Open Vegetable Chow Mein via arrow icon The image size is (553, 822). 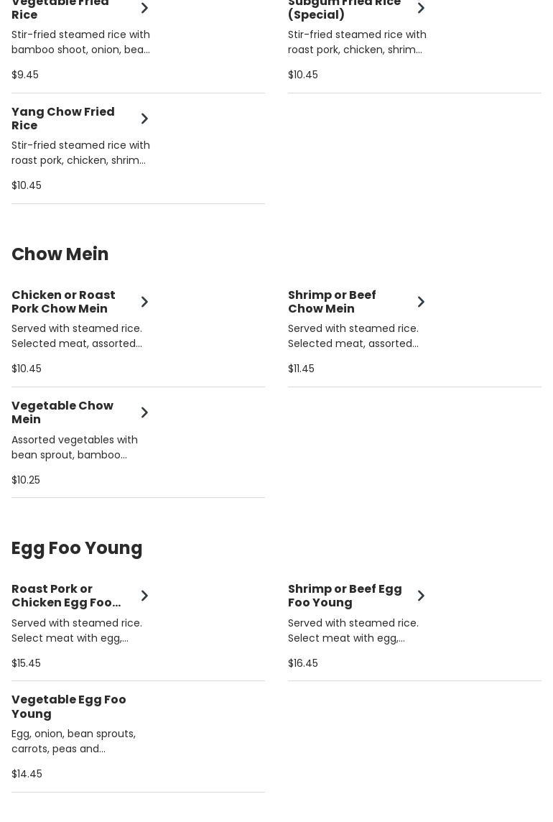click(144, 412)
